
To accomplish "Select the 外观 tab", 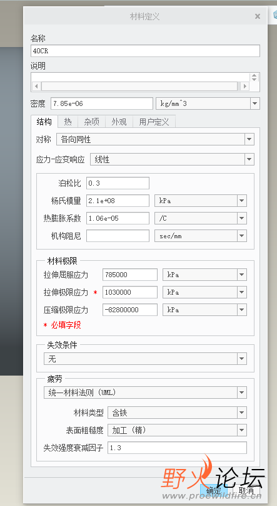I will [x=119, y=122].
